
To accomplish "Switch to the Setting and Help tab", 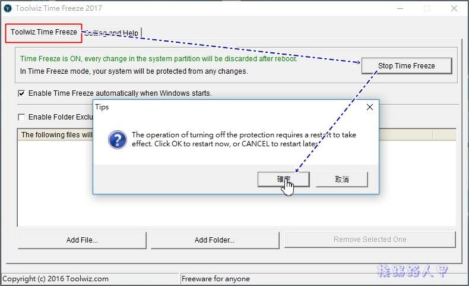I will coord(111,33).
